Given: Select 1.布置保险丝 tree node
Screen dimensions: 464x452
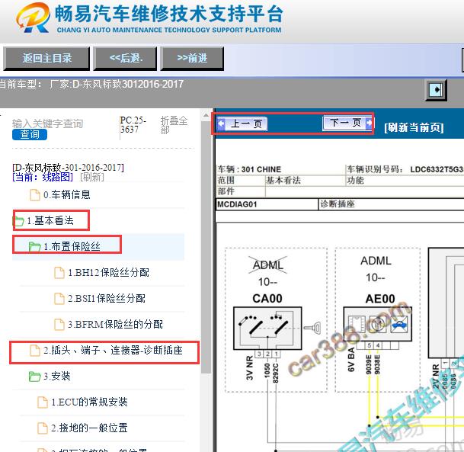Looking at the screenshot, I should coord(72,246).
